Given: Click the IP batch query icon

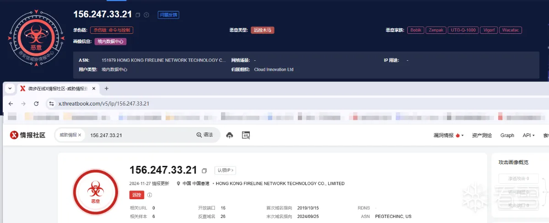Looking at the screenshot, I should tap(246, 135).
